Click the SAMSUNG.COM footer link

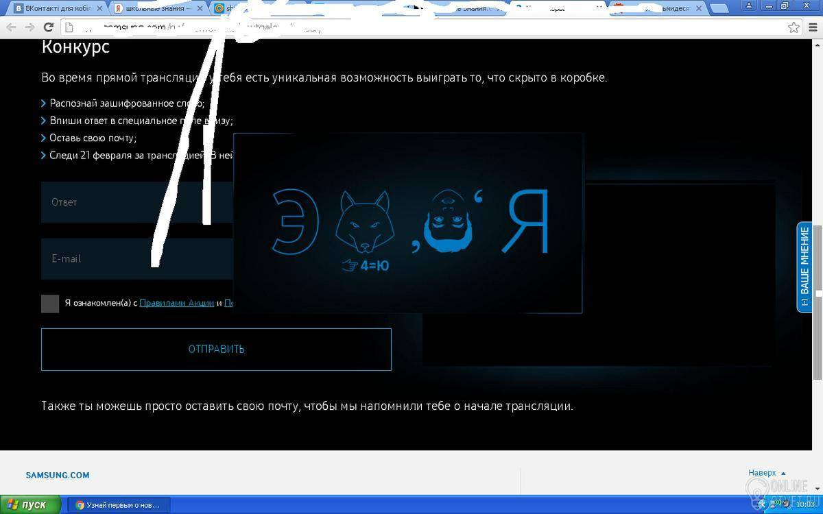tap(58, 475)
